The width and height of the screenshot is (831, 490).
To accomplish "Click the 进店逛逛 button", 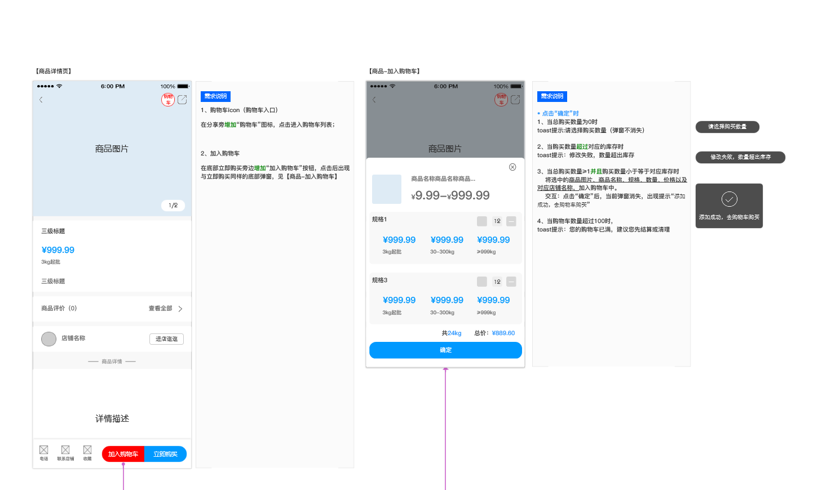I will pos(166,339).
